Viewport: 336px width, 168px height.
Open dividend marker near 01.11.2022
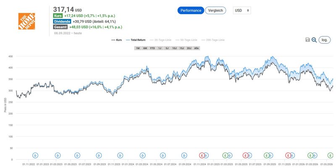point(35,155)
